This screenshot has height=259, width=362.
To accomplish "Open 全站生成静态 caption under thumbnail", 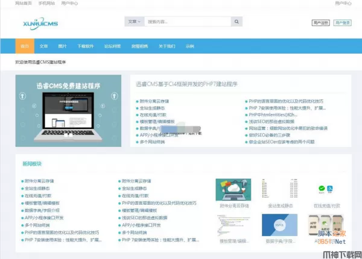I will coord(281,206).
